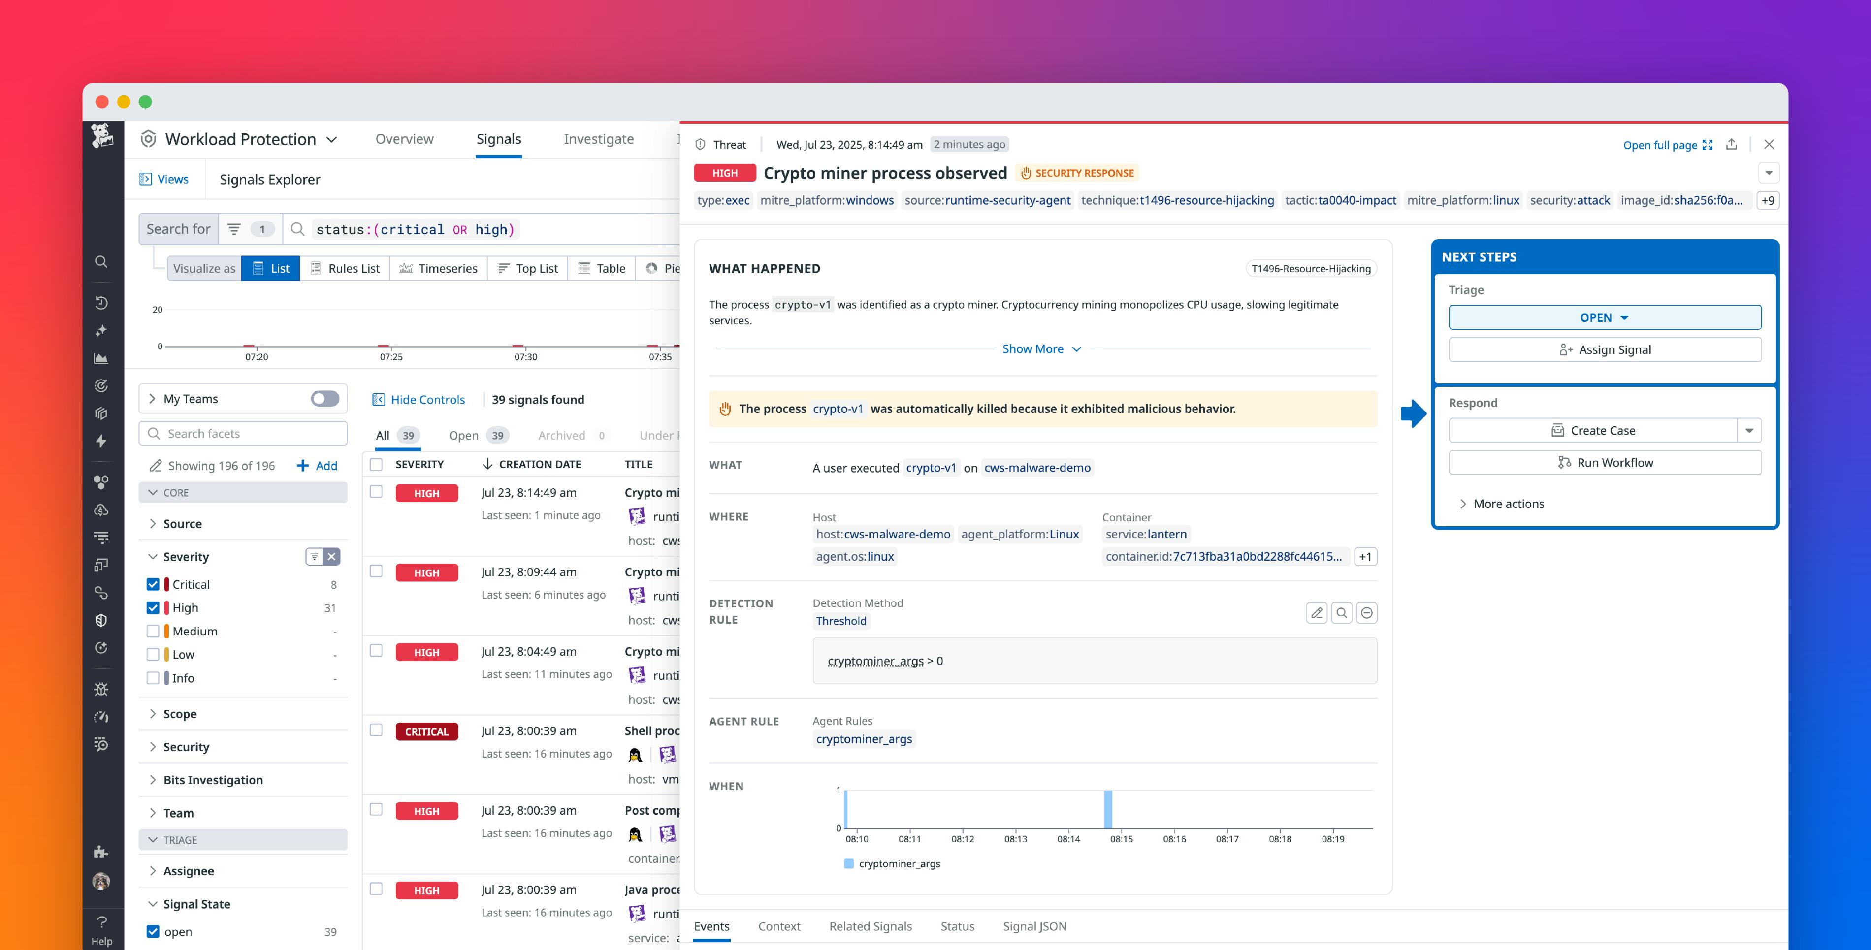Select the Related Signals tab
Screen dimensions: 1871x950
pos(870,926)
